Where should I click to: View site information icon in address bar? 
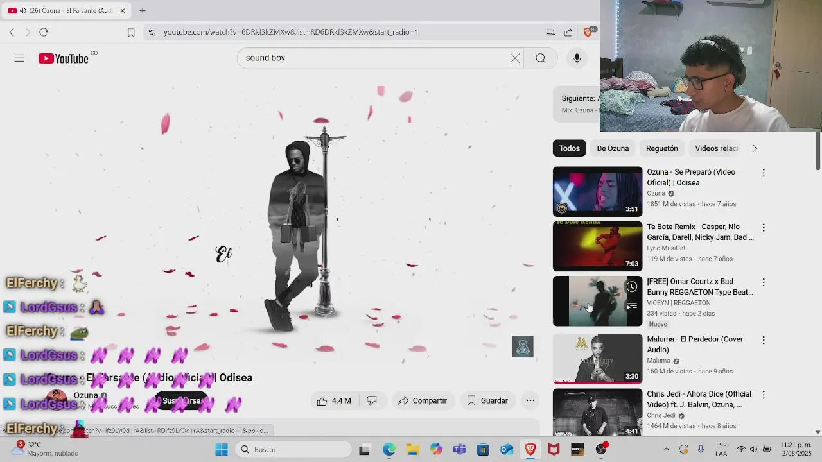[x=151, y=32]
